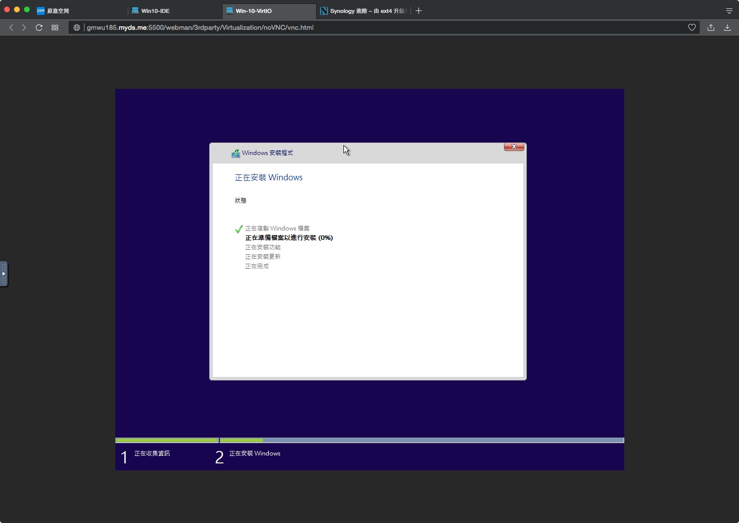This screenshot has height=523, width=739.
Task: Switch to the Synology 進階 tab
Action: (x=364, y=10)
